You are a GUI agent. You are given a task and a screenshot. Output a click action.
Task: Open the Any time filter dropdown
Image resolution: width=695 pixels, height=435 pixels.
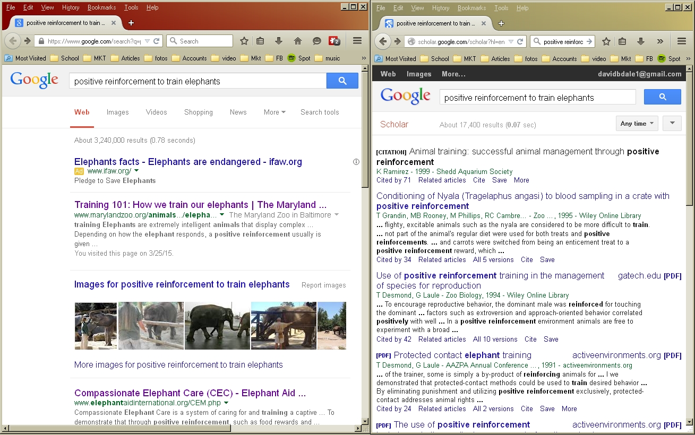[x=637, y=124]
